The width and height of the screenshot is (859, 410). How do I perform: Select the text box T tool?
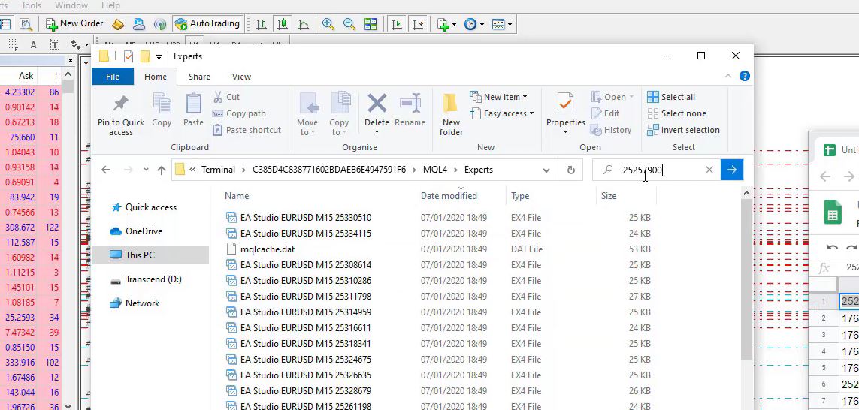point(54,45)
